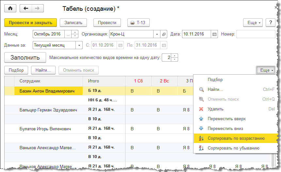281x172 pixels.
Task: Go back using the left arrow
Action: [x=26, y=8]
